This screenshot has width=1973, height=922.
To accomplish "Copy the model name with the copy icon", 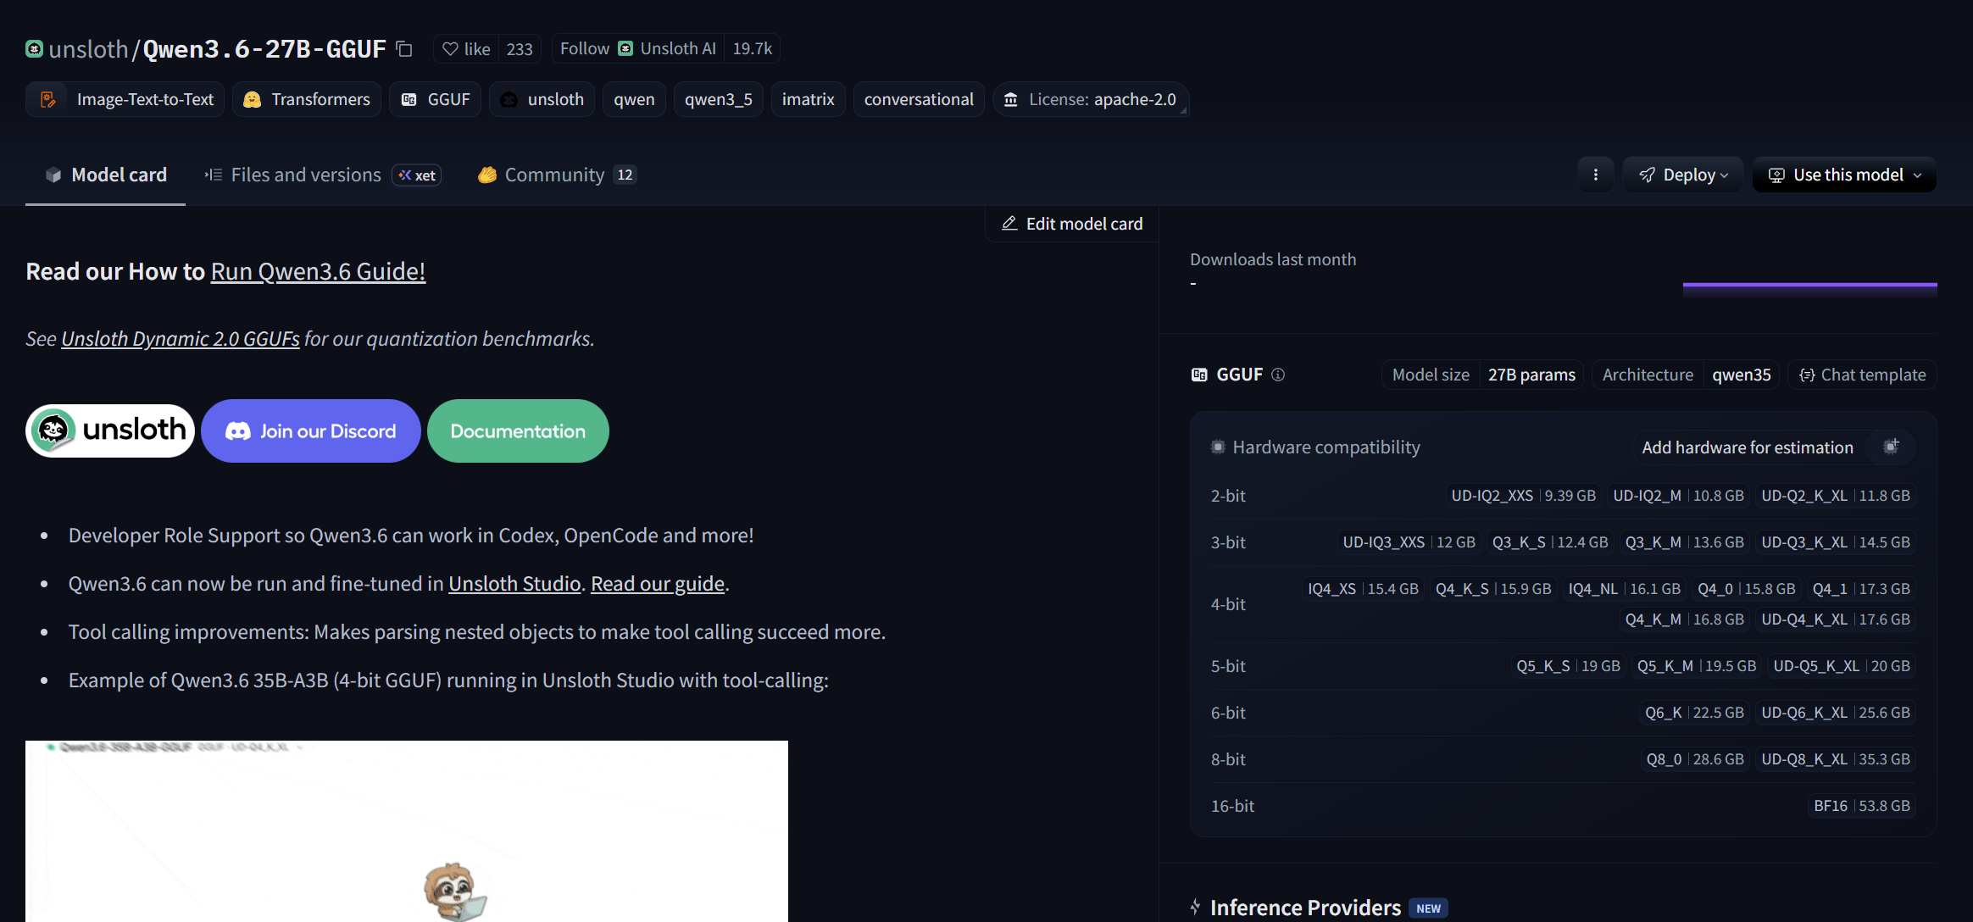I will pos(404,49).
